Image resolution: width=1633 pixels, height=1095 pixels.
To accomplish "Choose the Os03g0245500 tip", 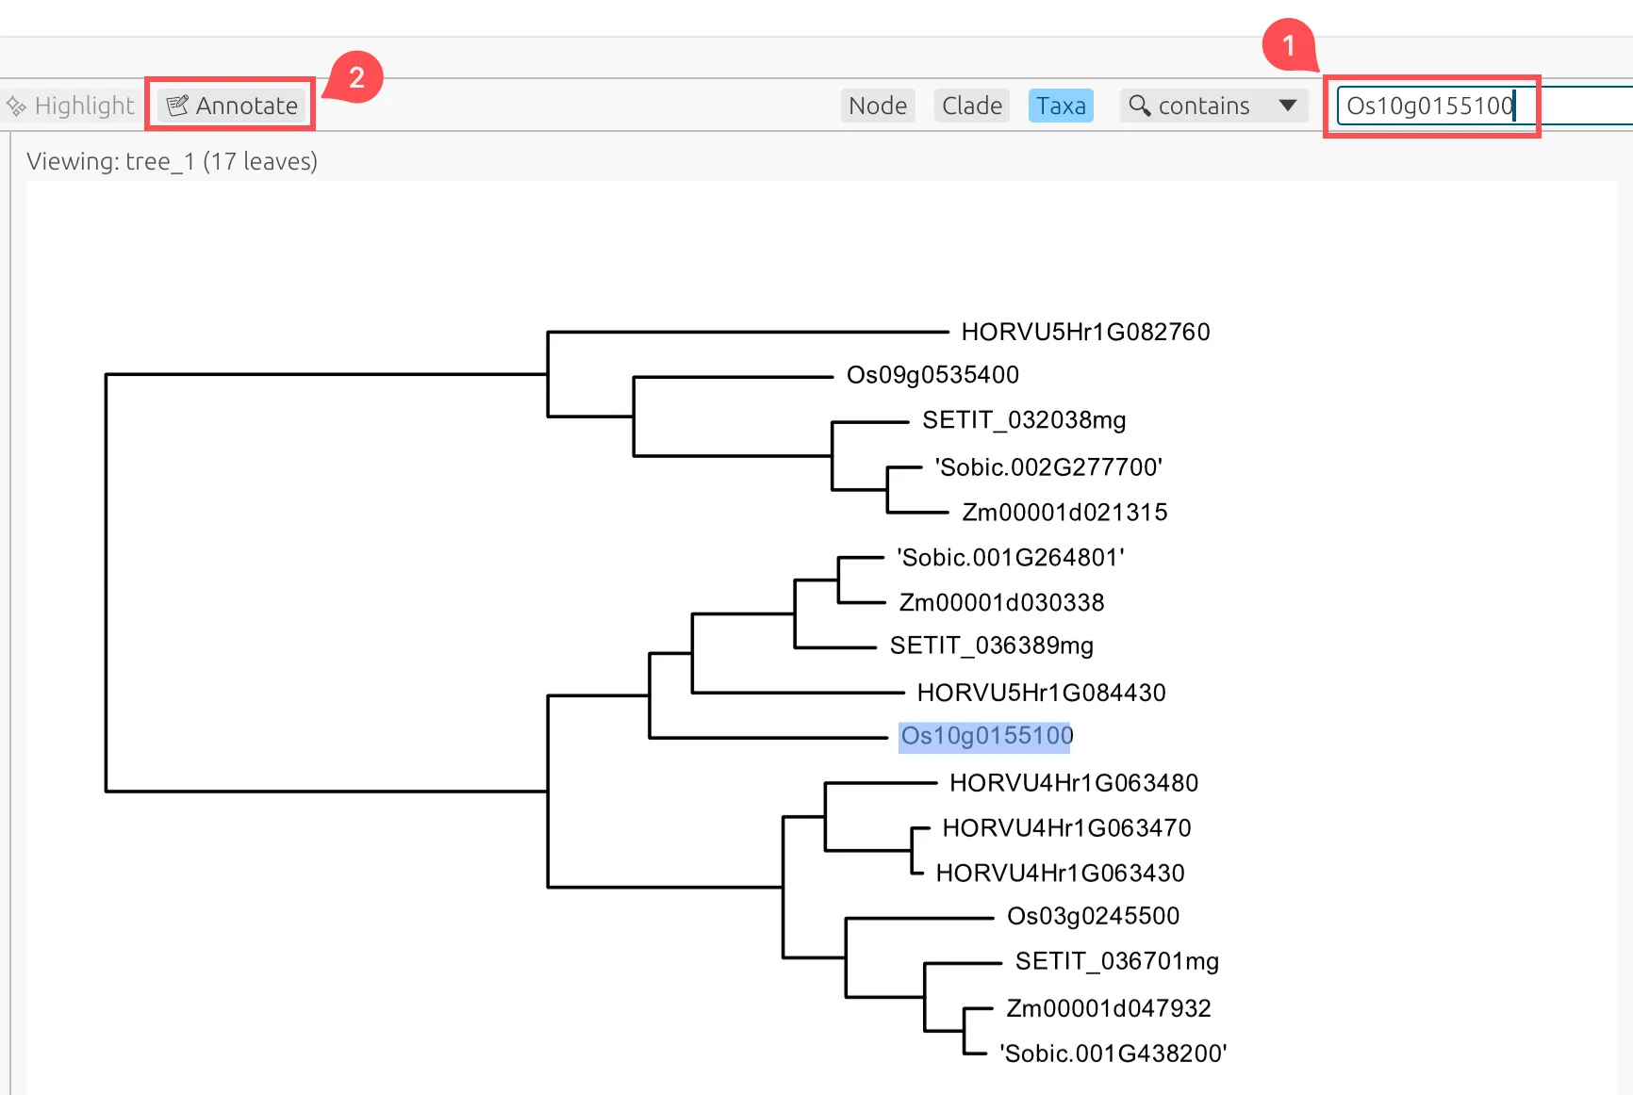I will 1093,916.
